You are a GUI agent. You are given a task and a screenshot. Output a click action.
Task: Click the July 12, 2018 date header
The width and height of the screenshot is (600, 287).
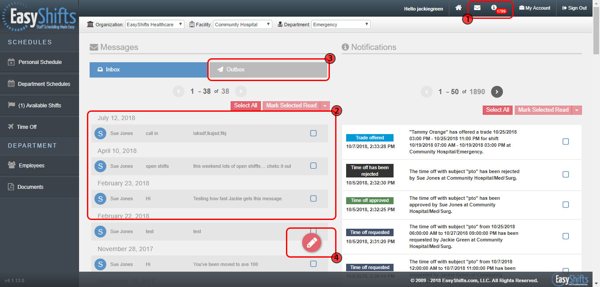(116, 118)
